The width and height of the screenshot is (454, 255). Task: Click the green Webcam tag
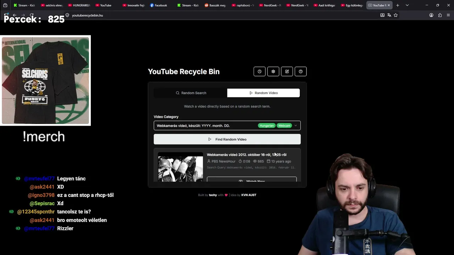pyautogui.click(x=284, y=125)
